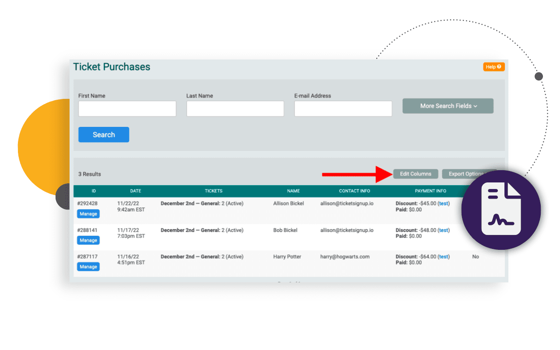Open Manage for purchase #292428
Image resolution: width=560 pixels, height=350 pixels.
(x=88, y=213)
